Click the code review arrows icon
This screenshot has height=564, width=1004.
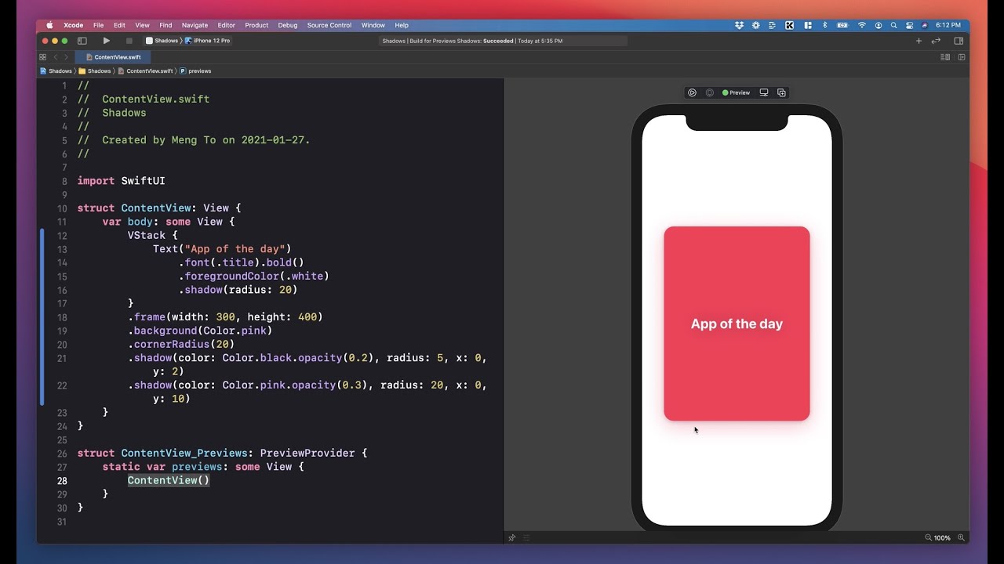pos(936,41)
